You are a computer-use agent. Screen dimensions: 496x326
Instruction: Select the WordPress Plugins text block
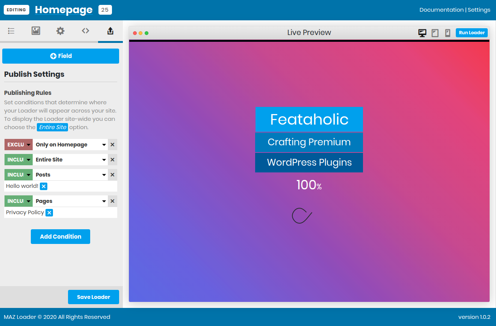pyautogui.click(x=309, y=163)
